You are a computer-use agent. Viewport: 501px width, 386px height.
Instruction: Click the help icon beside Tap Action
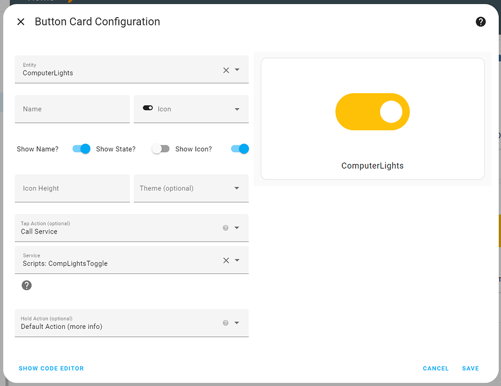coord(226,228)
